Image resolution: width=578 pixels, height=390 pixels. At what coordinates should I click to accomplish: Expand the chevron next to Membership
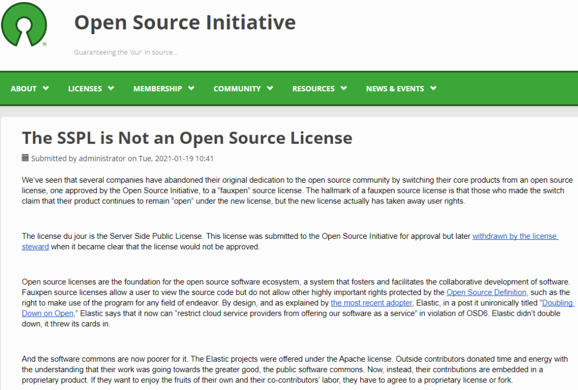pos(191,88)
